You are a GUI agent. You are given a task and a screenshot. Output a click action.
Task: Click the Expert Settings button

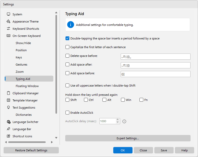(128, 138)
